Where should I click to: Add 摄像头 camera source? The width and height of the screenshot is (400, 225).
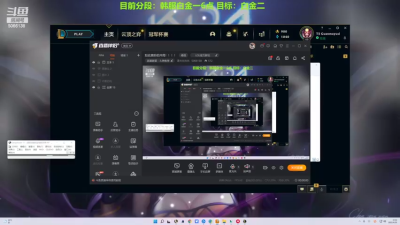coord(191,168)
